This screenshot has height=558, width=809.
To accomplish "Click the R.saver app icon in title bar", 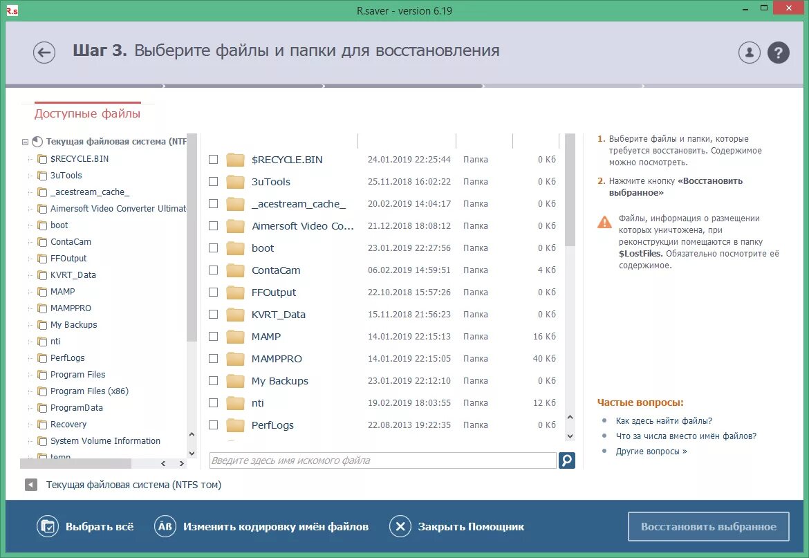I will click(x=12, y=10).
